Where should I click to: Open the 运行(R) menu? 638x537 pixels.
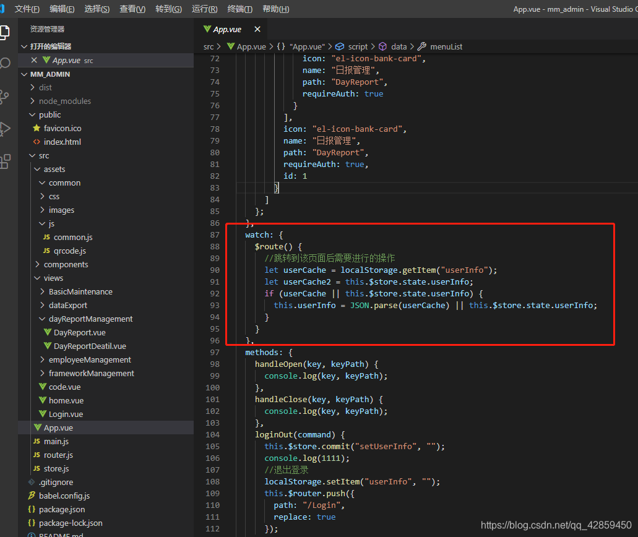pos(205,9)
